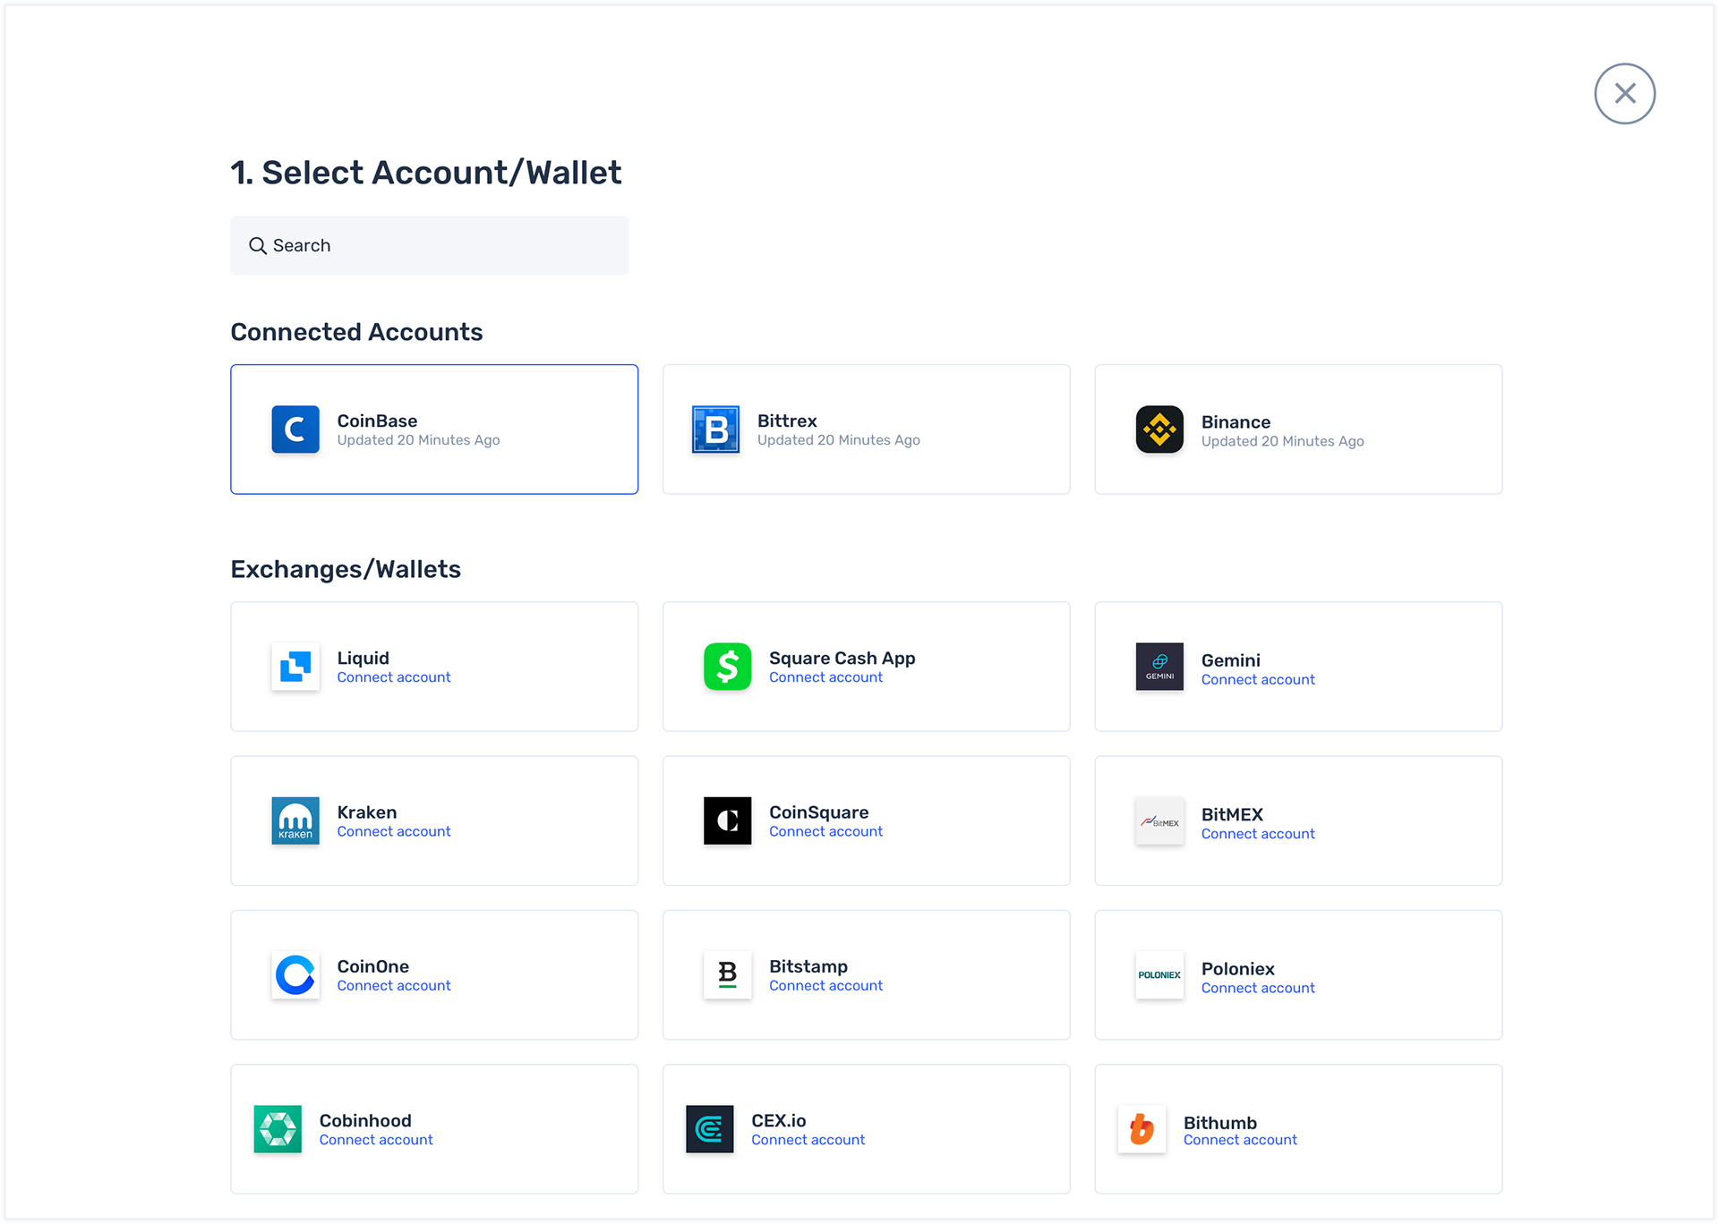Click the CoinOne logo icon

[x=295, y=974]
